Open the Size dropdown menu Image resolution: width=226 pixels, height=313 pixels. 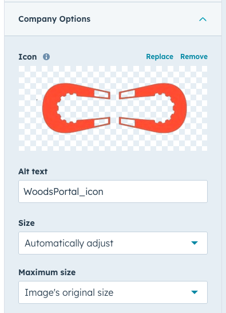tap(113, 243)
